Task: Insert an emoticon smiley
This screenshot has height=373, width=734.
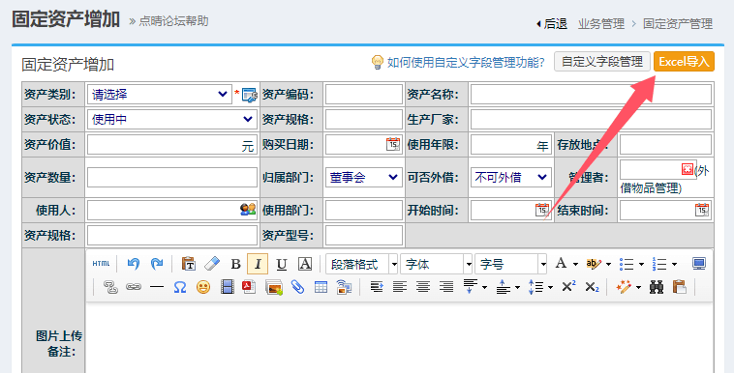Action: [x=203, y=287]
